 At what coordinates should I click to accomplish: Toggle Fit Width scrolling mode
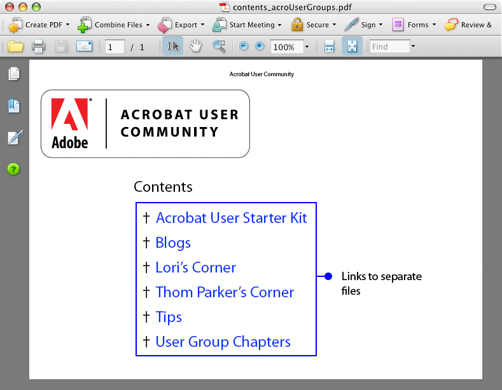click(x=329, y=46)
